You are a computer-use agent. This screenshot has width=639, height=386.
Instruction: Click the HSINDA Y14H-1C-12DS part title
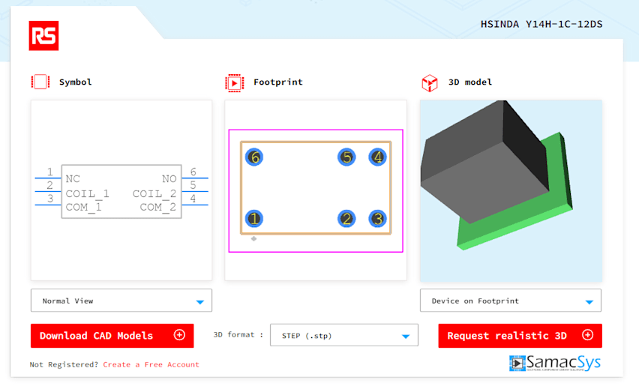point(541,25)
